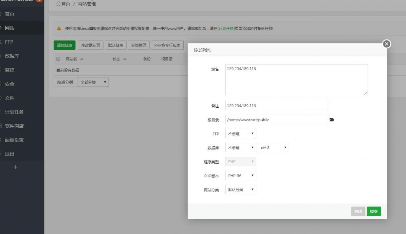
Task: Click the 修改默认页 button
Action: click(91, 45)
